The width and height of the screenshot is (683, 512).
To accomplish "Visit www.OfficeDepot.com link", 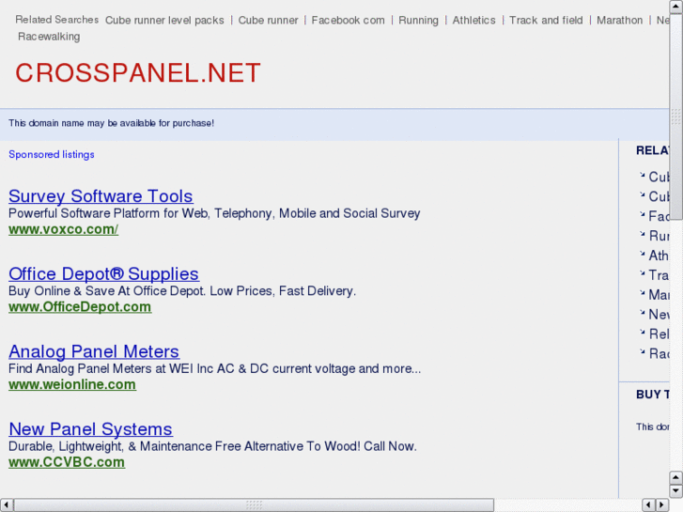I will click(80, 307).
